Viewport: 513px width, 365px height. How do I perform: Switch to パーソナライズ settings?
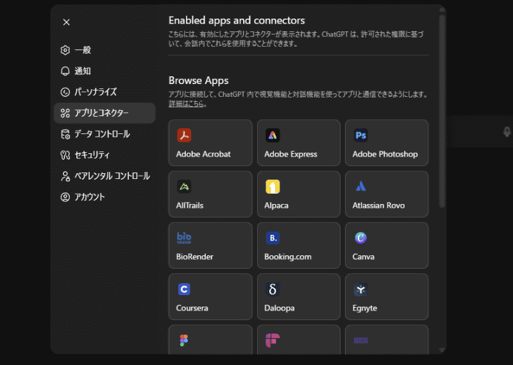coord(105,92)
